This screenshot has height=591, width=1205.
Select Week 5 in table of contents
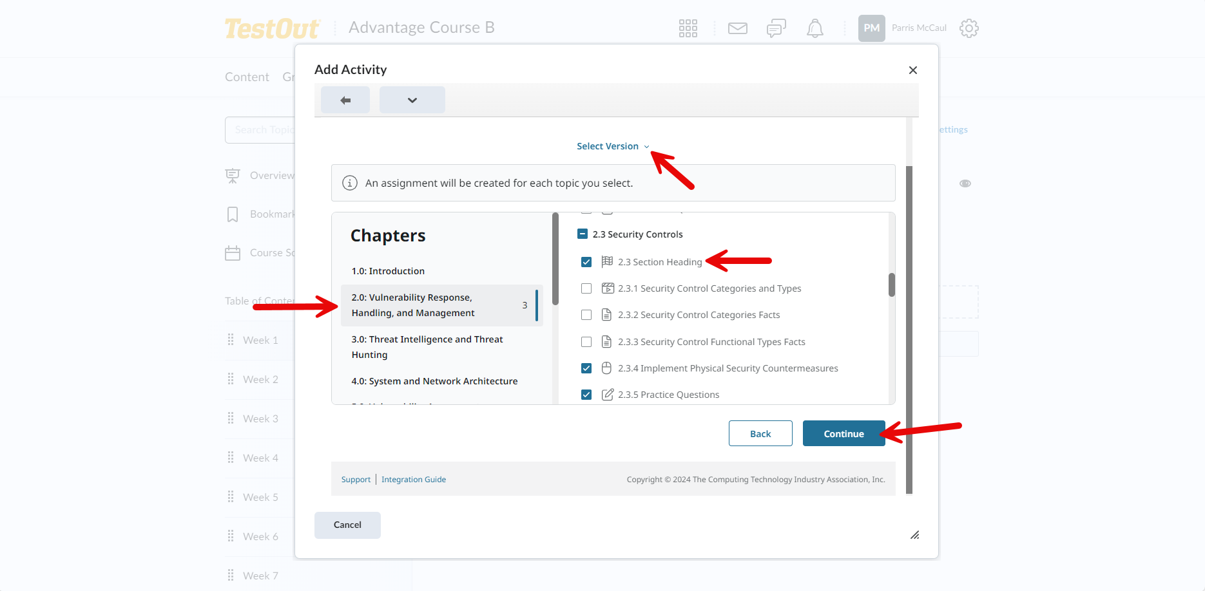point(260,497)
